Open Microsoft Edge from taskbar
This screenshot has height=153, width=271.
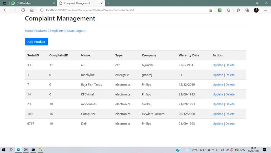click(x=19, y=150)
